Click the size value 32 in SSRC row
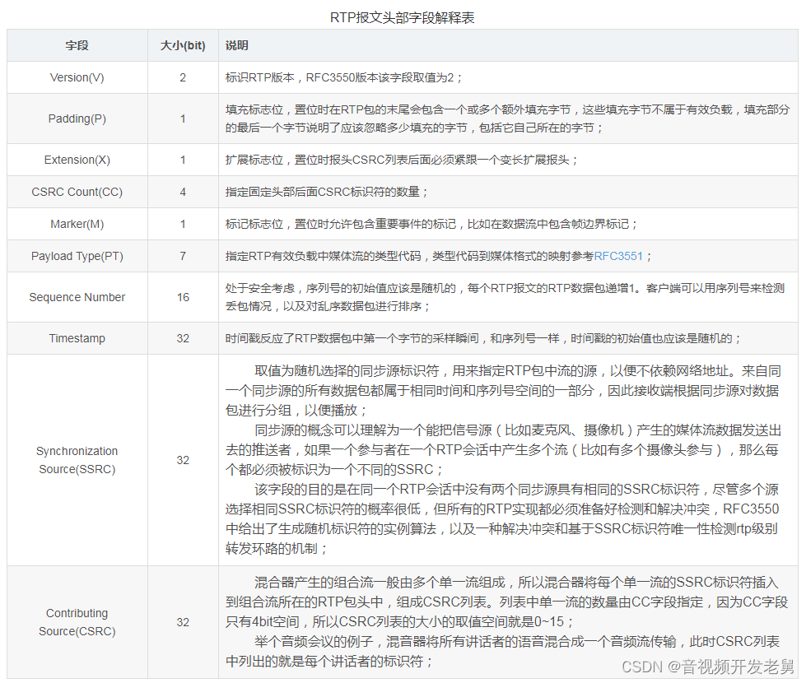The height and width of the screenshot is (683, 806). point(183,460)
